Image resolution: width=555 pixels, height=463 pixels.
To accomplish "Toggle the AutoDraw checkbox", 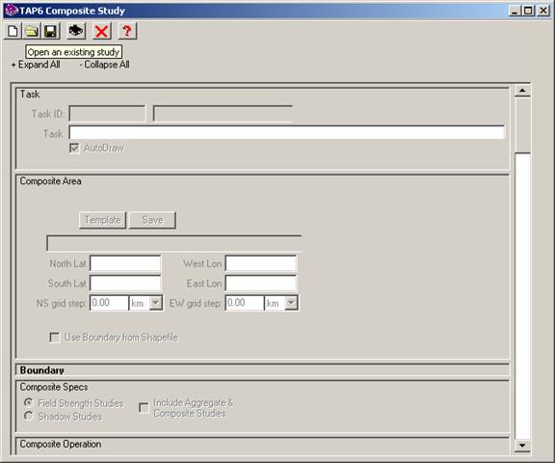I will click(74, 148).
